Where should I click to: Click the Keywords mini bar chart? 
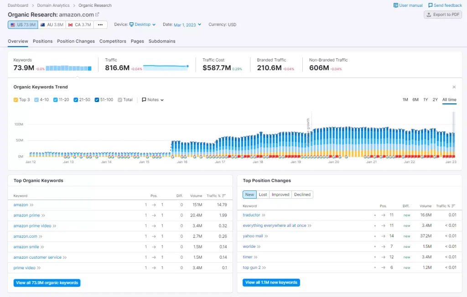[68, 68]
